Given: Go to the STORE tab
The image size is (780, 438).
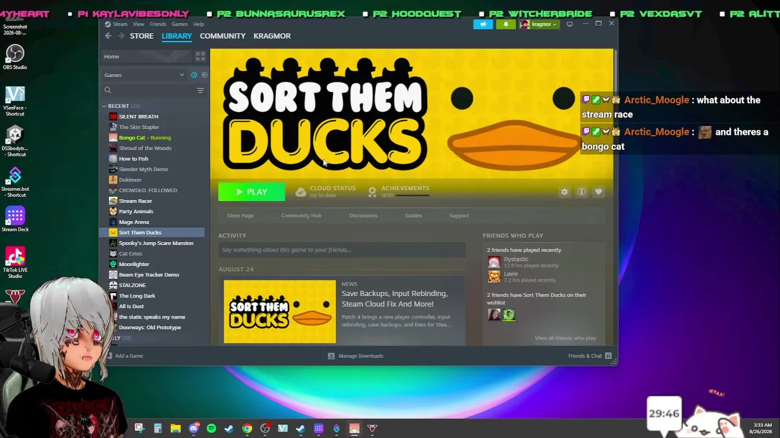Looking at the screenshot, I should [x=141, y=36].
